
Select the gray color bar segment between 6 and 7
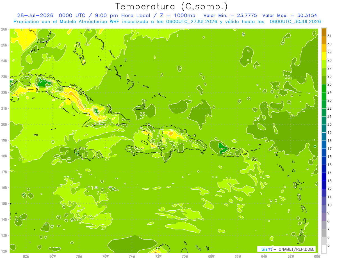tap(324, 233)
